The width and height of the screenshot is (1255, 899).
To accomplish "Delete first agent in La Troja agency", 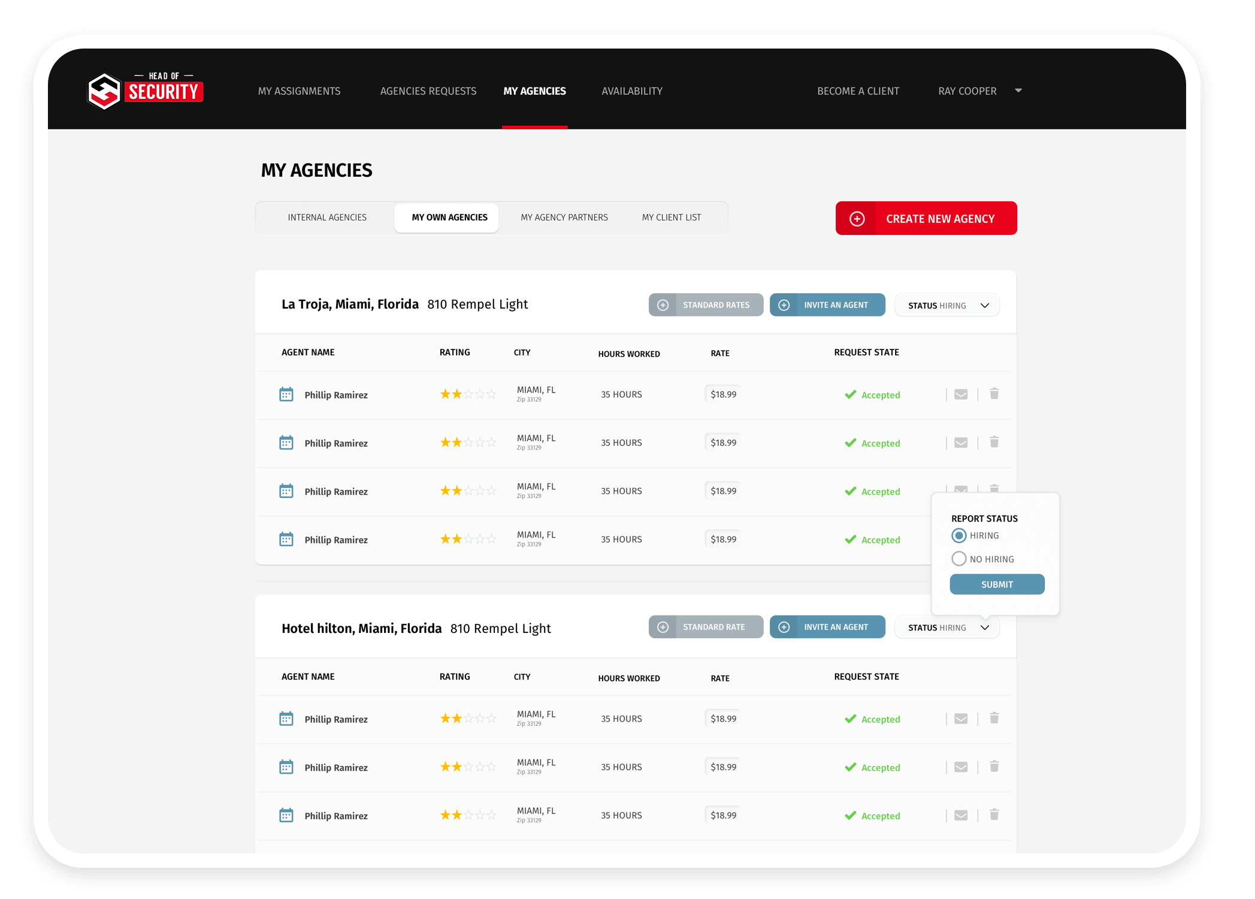I will (x=994, y=394).
